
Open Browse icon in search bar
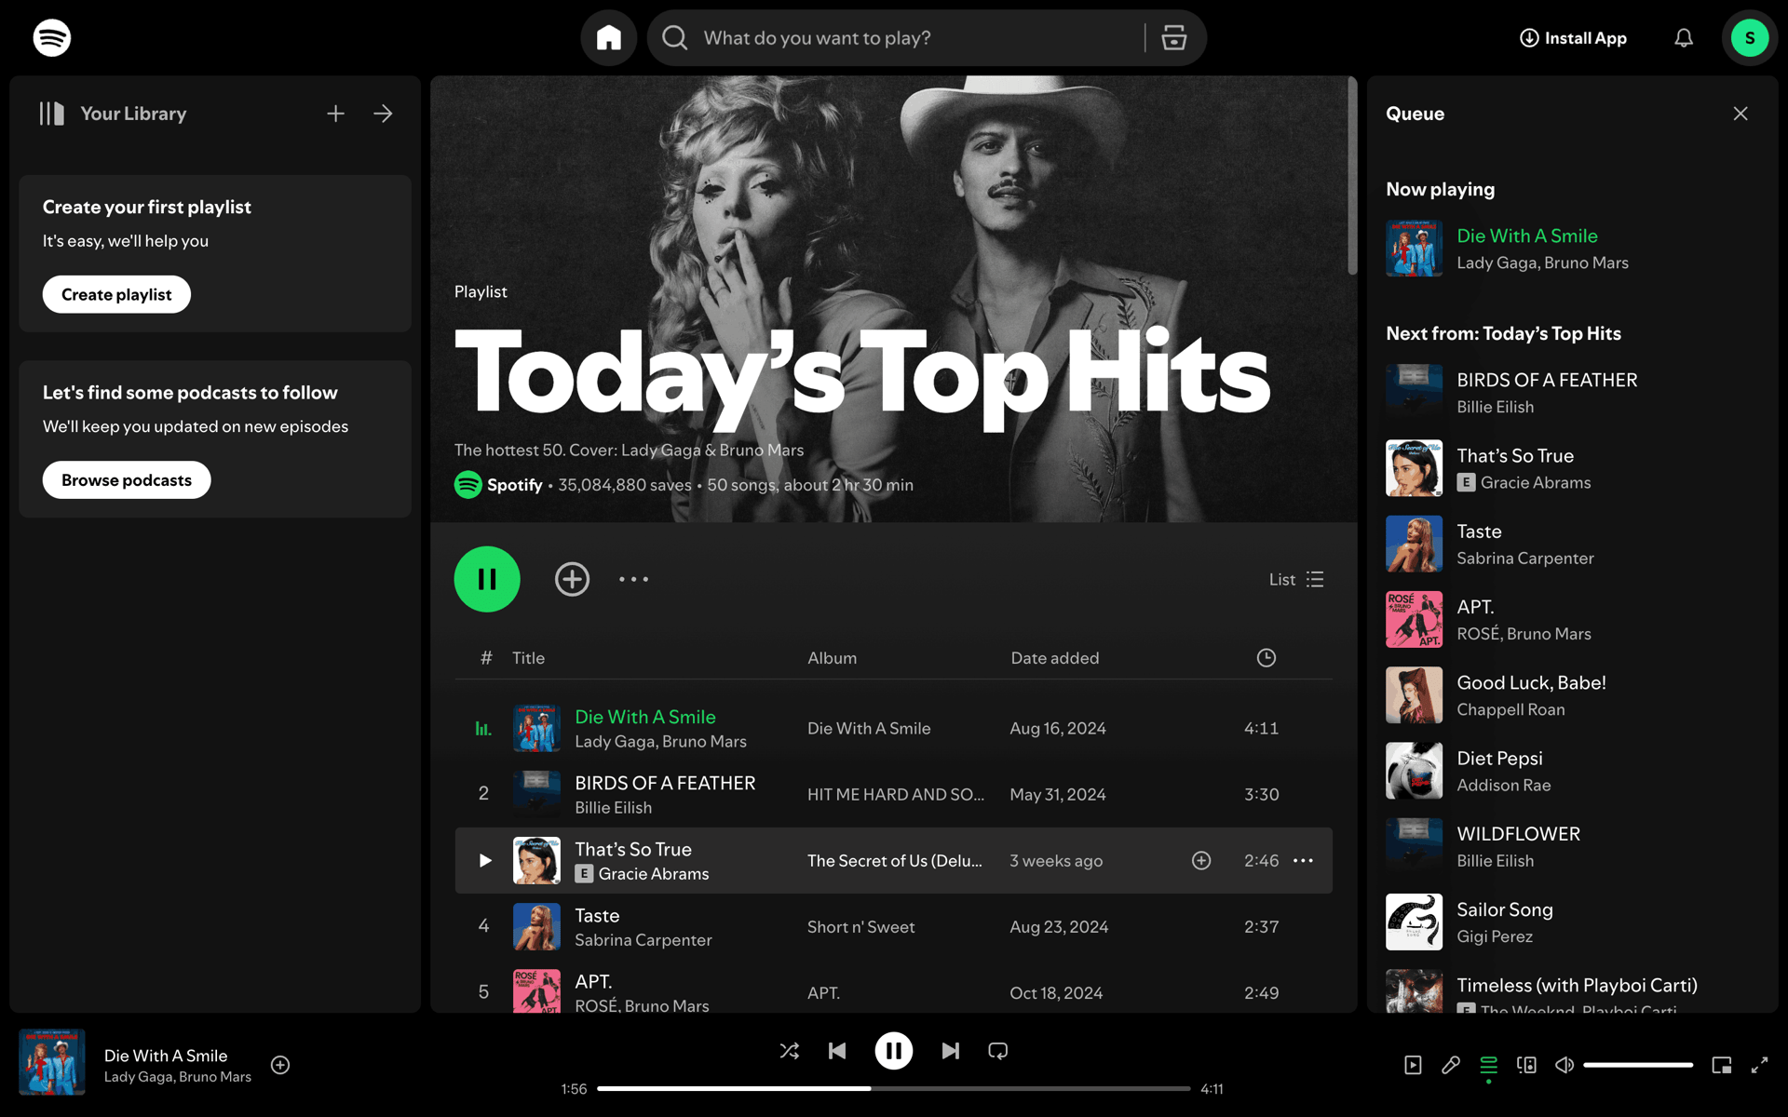[1174, 38]
